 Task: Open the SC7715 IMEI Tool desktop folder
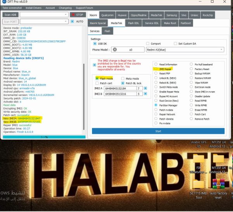pos(198,189)
